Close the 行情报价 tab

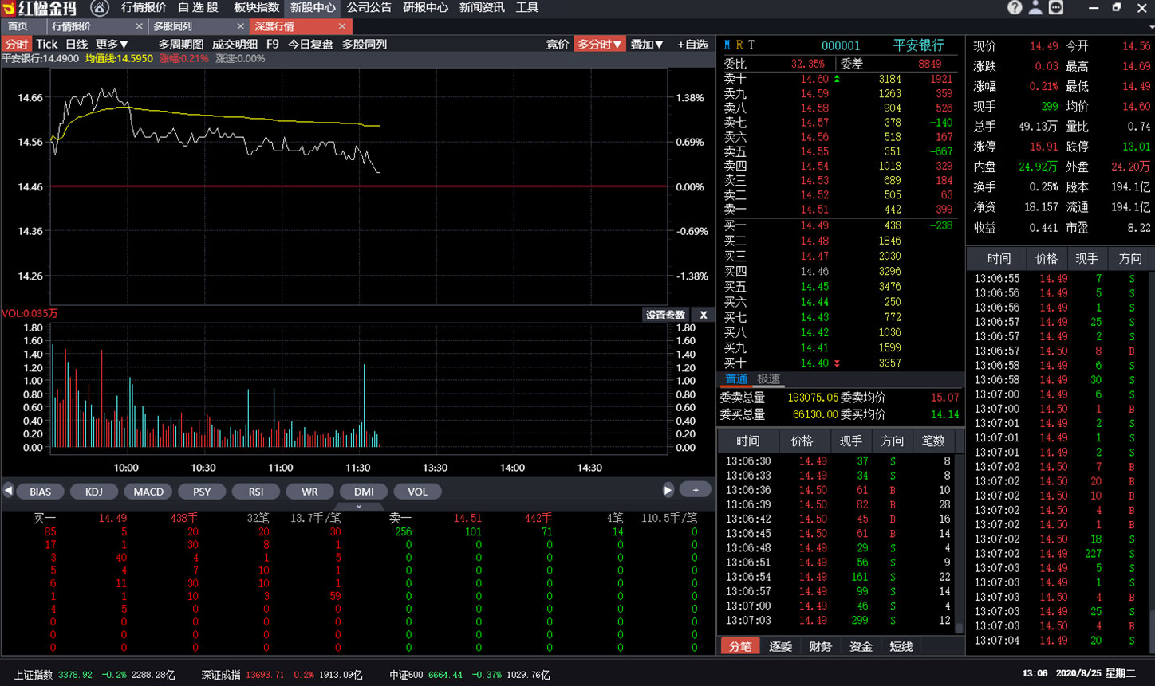point(139,26)
